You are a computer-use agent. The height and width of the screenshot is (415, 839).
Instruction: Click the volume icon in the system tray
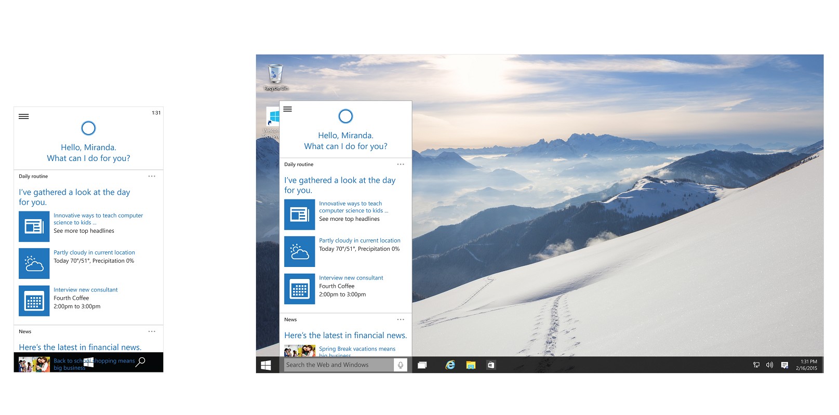pyautogui.click(x=769, y=365)
